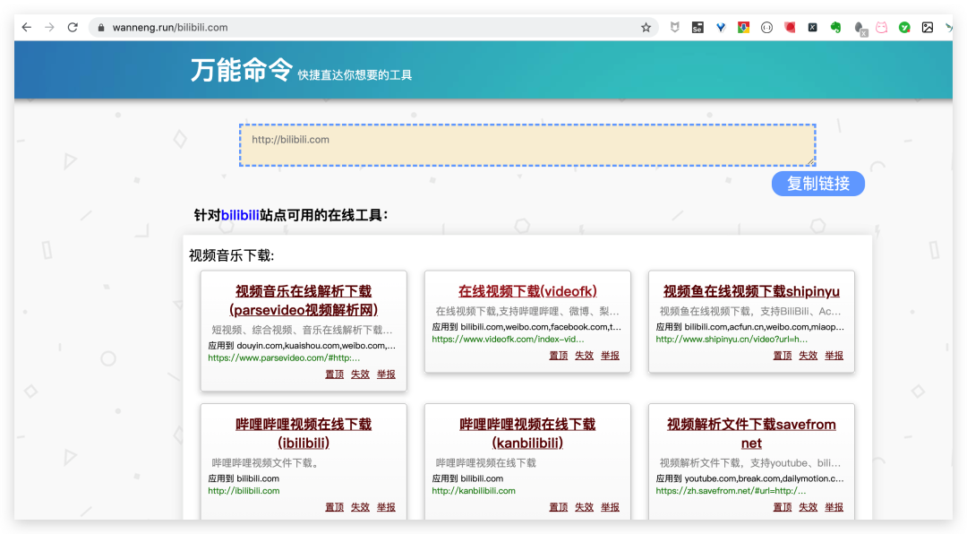Click the videofk description 在线视频下载,支持哔哩哔哩
The height and width of the screenshot is (534, 967).
(x=527, y=311)
